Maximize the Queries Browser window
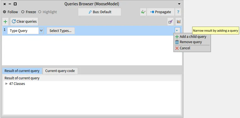The image size is (240, 118). click(x=15, y=4)
